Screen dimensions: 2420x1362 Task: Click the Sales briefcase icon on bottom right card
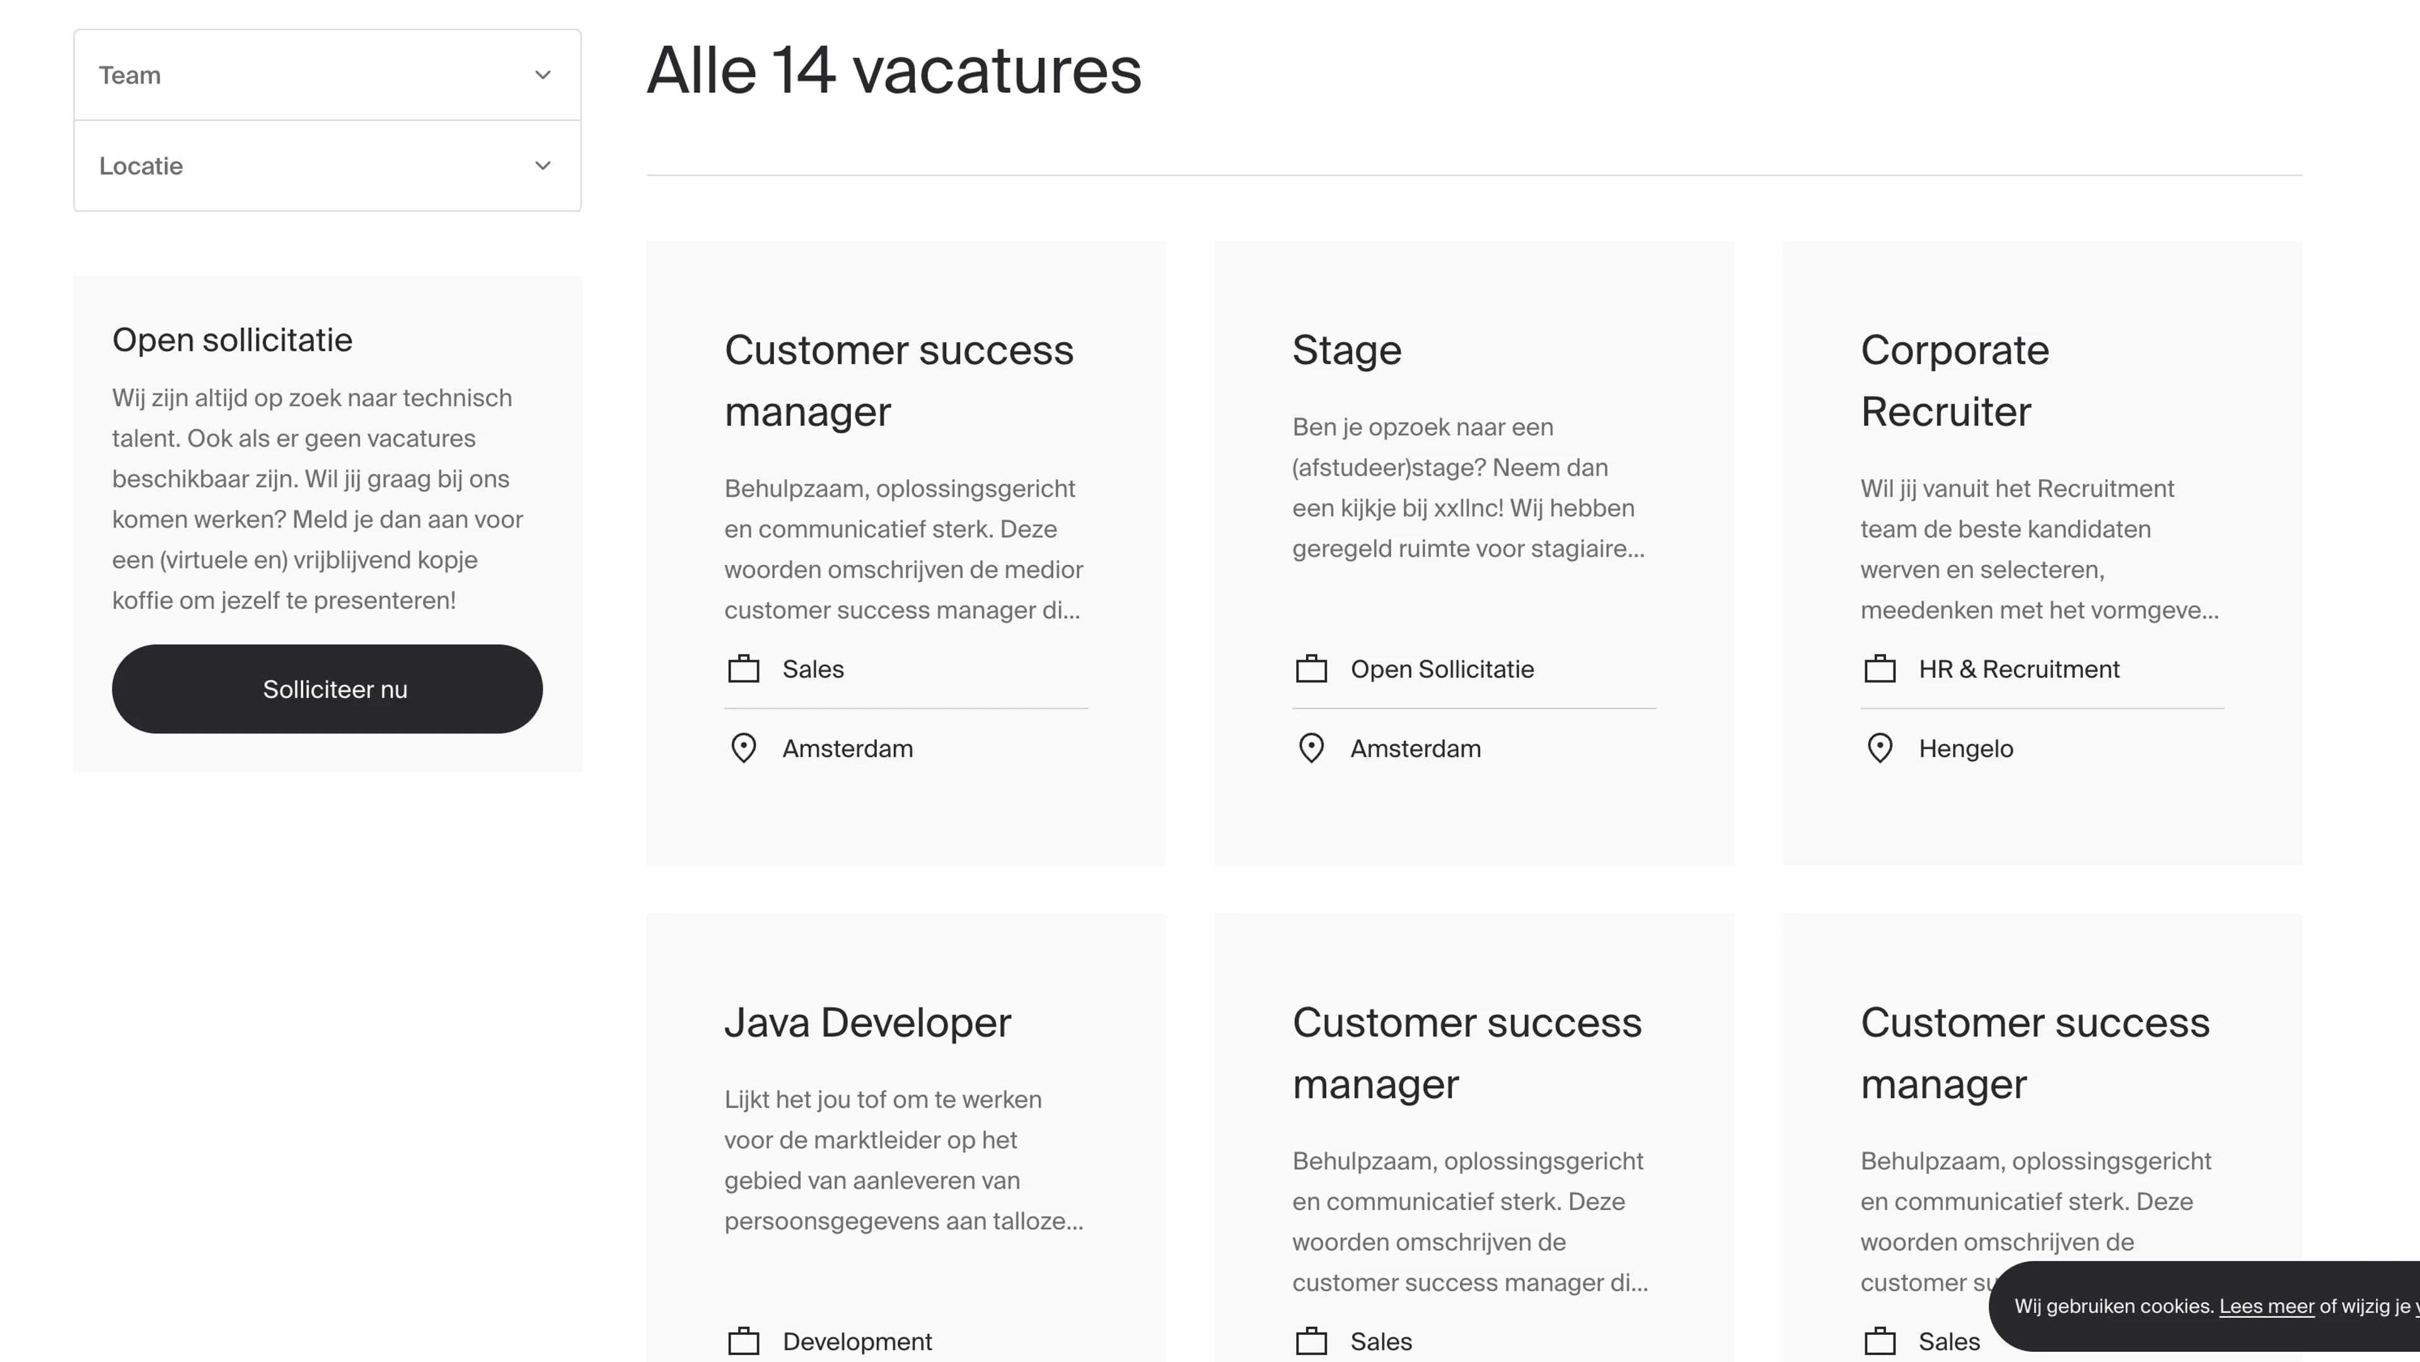(x=1881, y=1341)
